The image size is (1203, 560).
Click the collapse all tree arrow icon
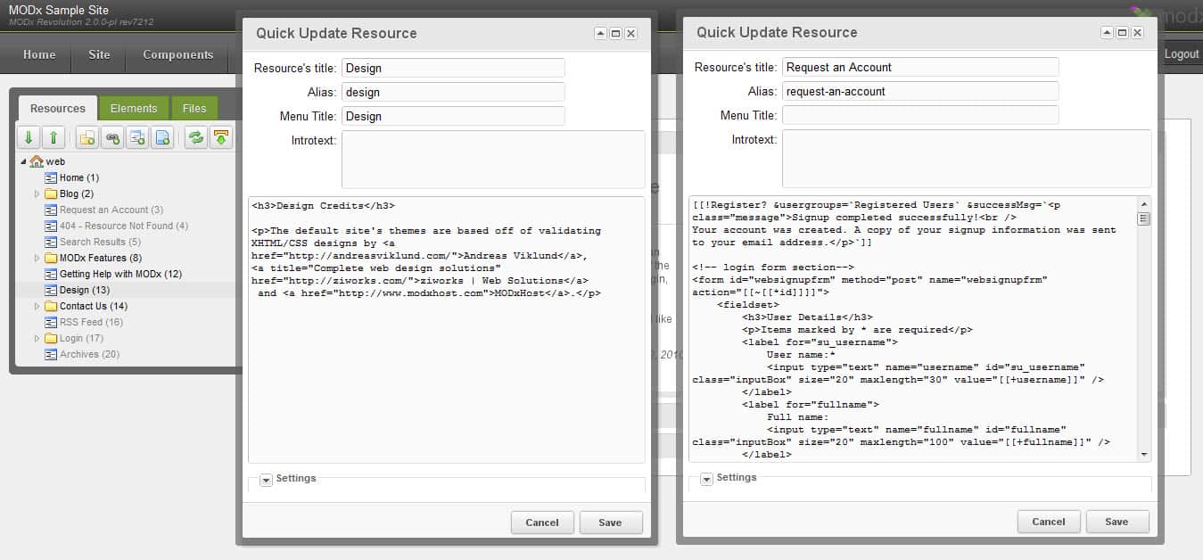coord(54,137)
